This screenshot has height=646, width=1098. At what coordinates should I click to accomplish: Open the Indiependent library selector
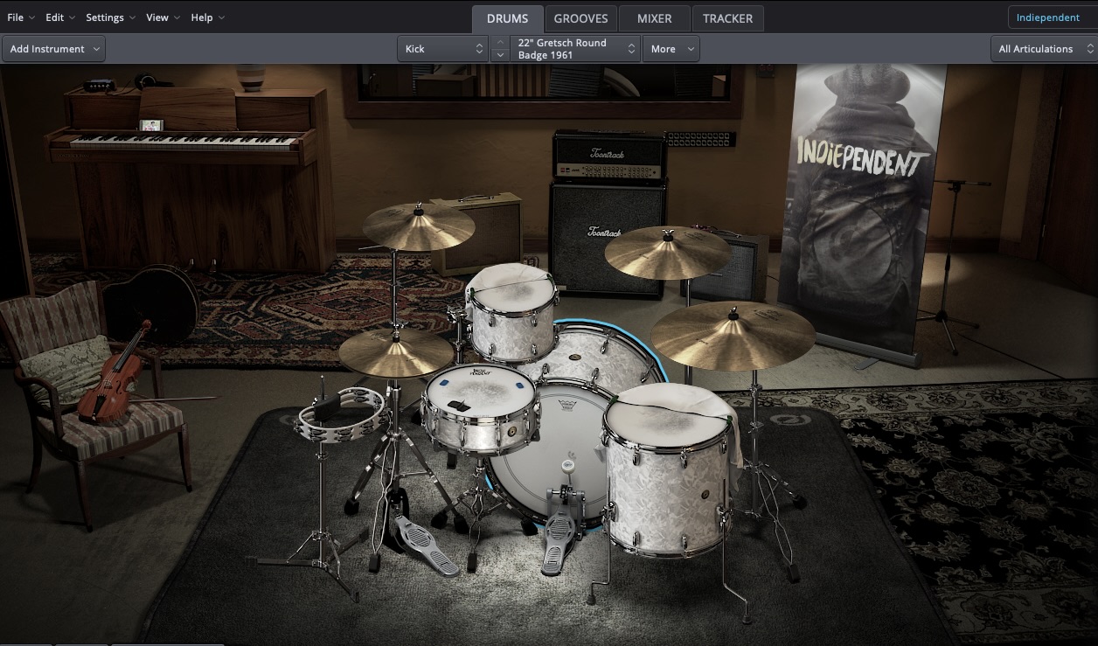pyautogui.click(x=1053, y=17)
